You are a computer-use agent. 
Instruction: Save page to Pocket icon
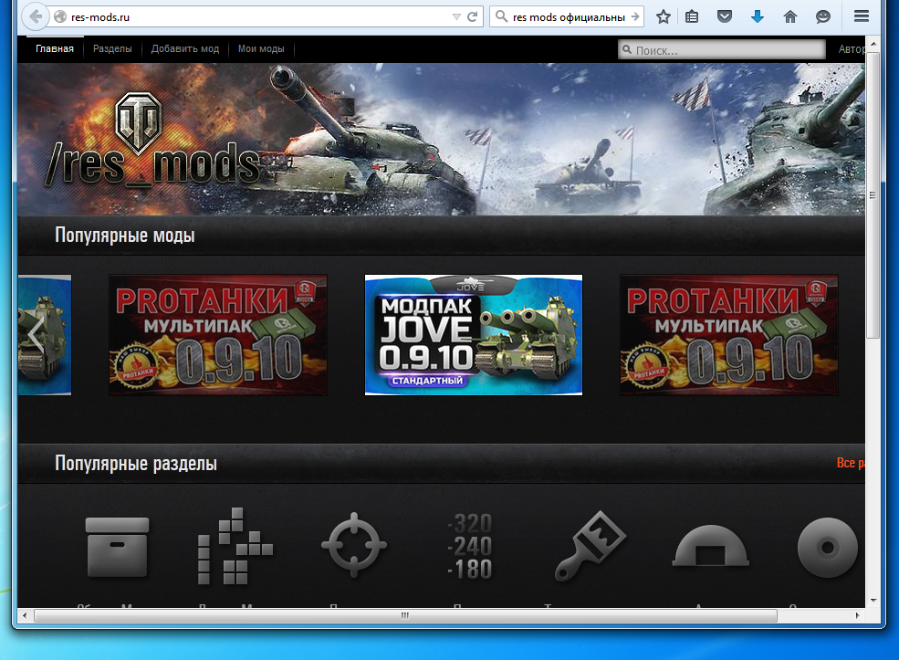(725, 16)
